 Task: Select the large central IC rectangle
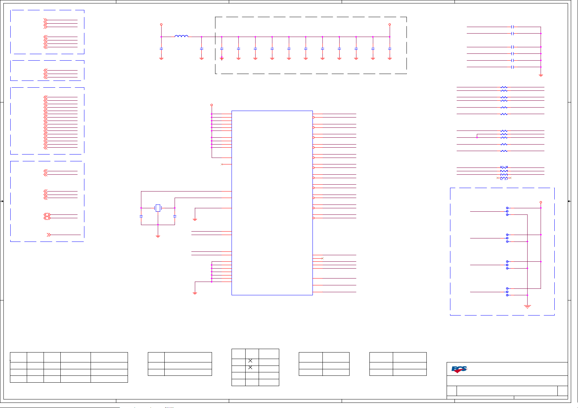pyautogui.click(x=272, y=203)
